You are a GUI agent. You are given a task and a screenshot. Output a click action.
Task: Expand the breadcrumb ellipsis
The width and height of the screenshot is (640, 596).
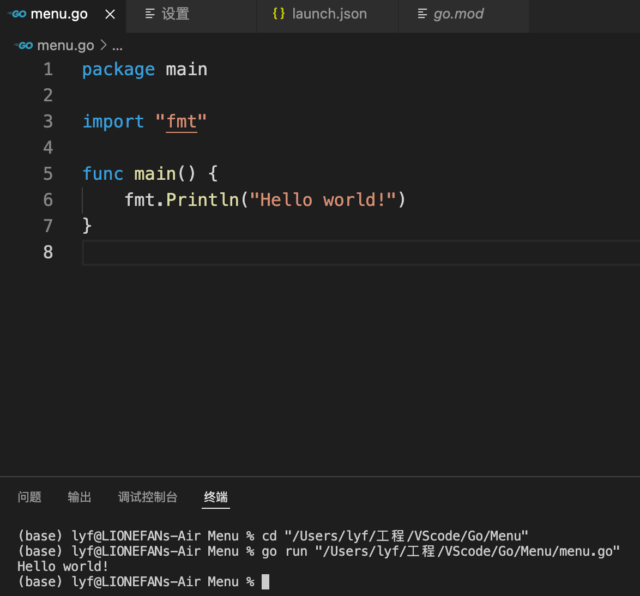[x=118, y=48]
